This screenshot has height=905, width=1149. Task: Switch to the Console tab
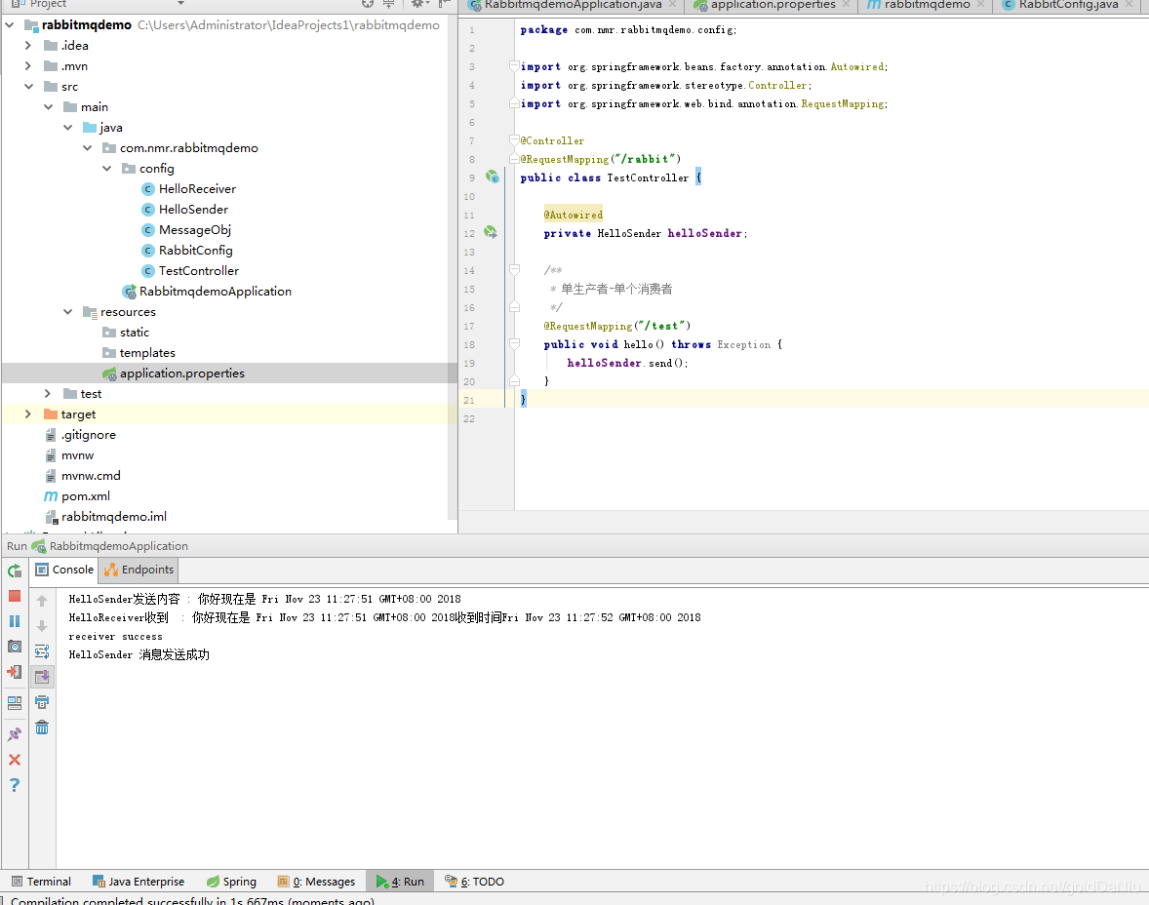tap(64, 570)
